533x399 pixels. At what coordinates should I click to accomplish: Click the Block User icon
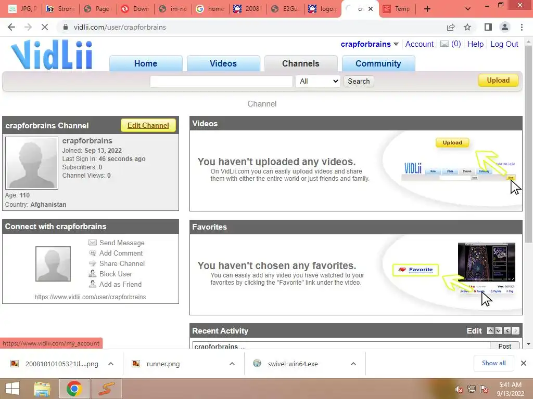pos(93,273)
